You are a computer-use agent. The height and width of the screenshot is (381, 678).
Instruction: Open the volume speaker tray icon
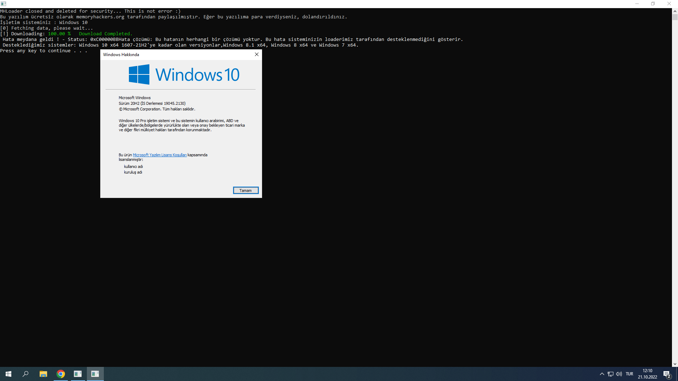click(x=619, y=374)
